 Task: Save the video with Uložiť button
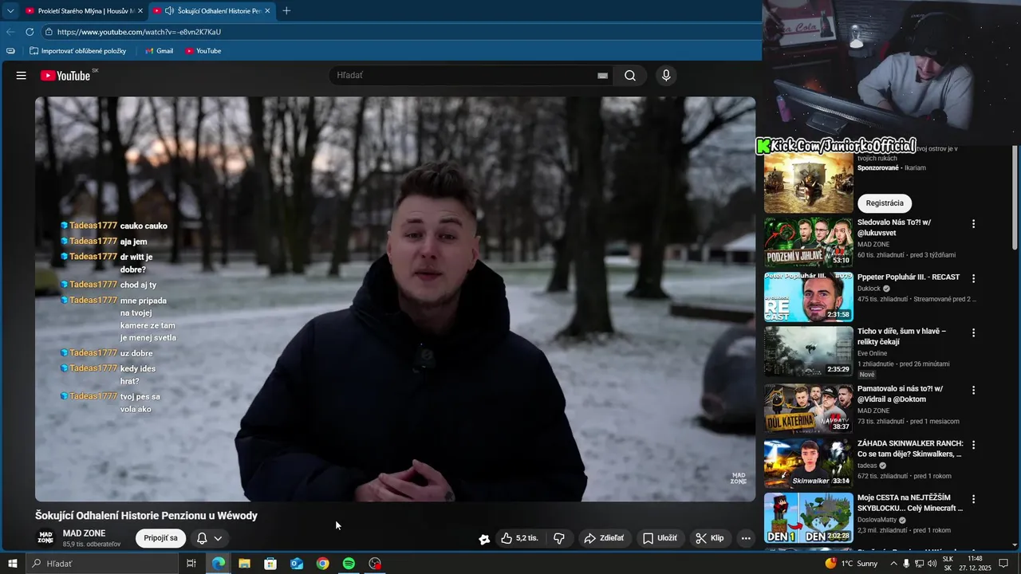660,538
